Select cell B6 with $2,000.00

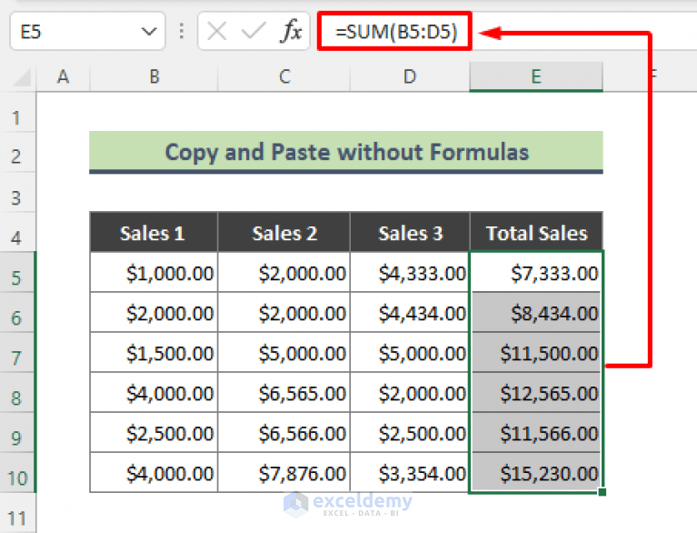pyautogui.click(x=154, y=312)
